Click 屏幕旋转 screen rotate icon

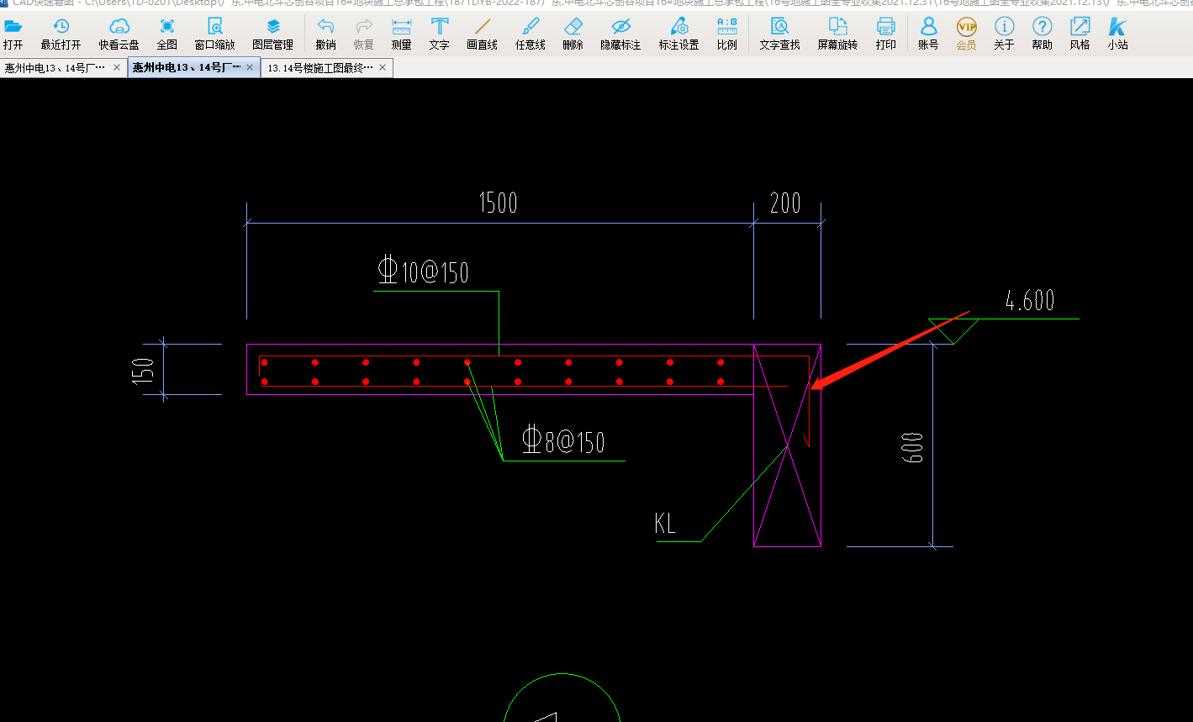pos(837,34)
